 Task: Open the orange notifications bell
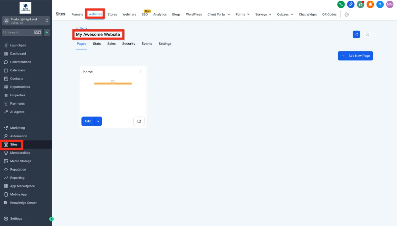(370, 5)
